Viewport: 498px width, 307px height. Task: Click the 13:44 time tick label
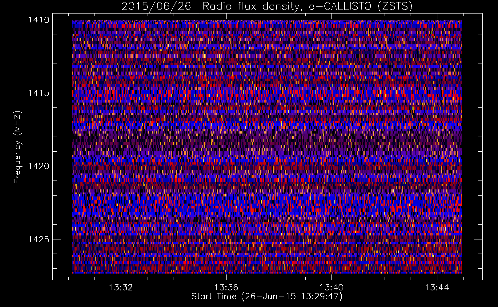click(437, 288)
